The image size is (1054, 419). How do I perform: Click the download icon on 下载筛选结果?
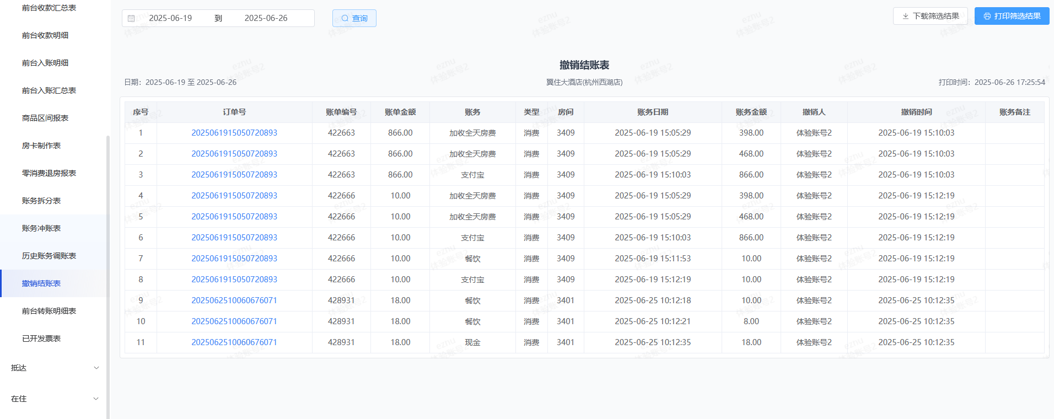click(905, 16)
